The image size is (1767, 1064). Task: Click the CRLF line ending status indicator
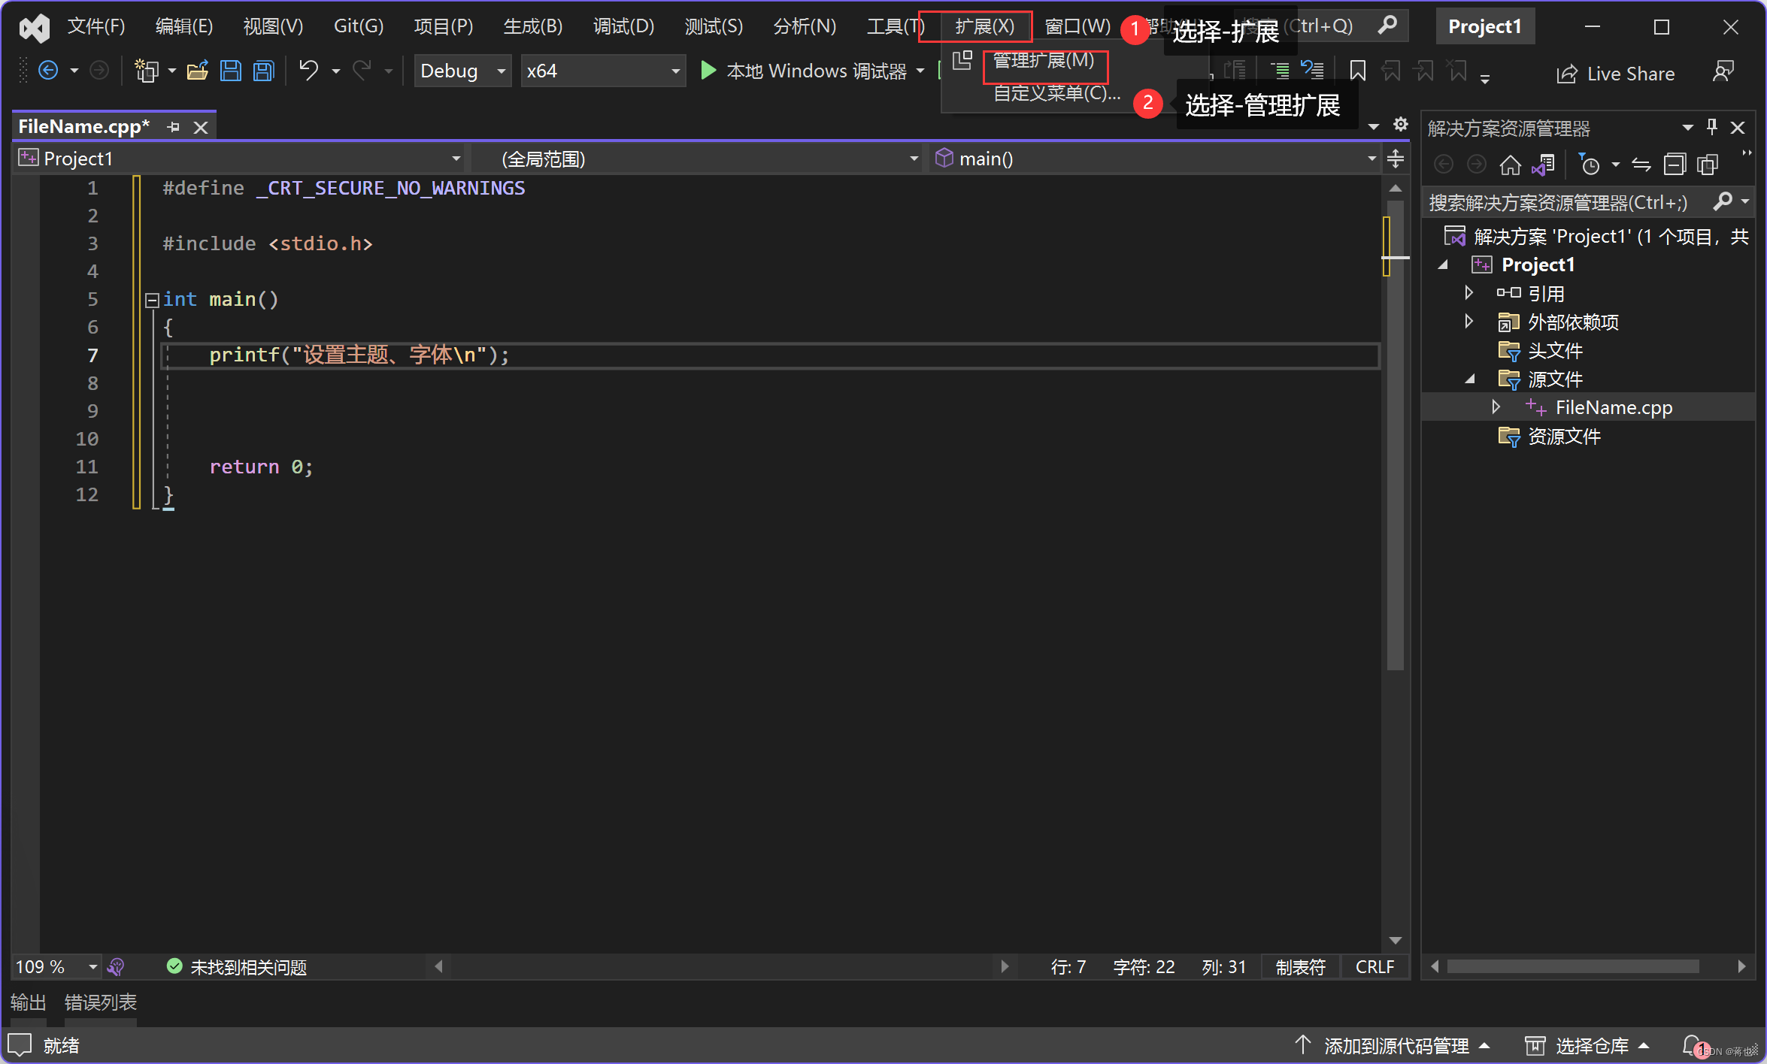(1376, 966)
